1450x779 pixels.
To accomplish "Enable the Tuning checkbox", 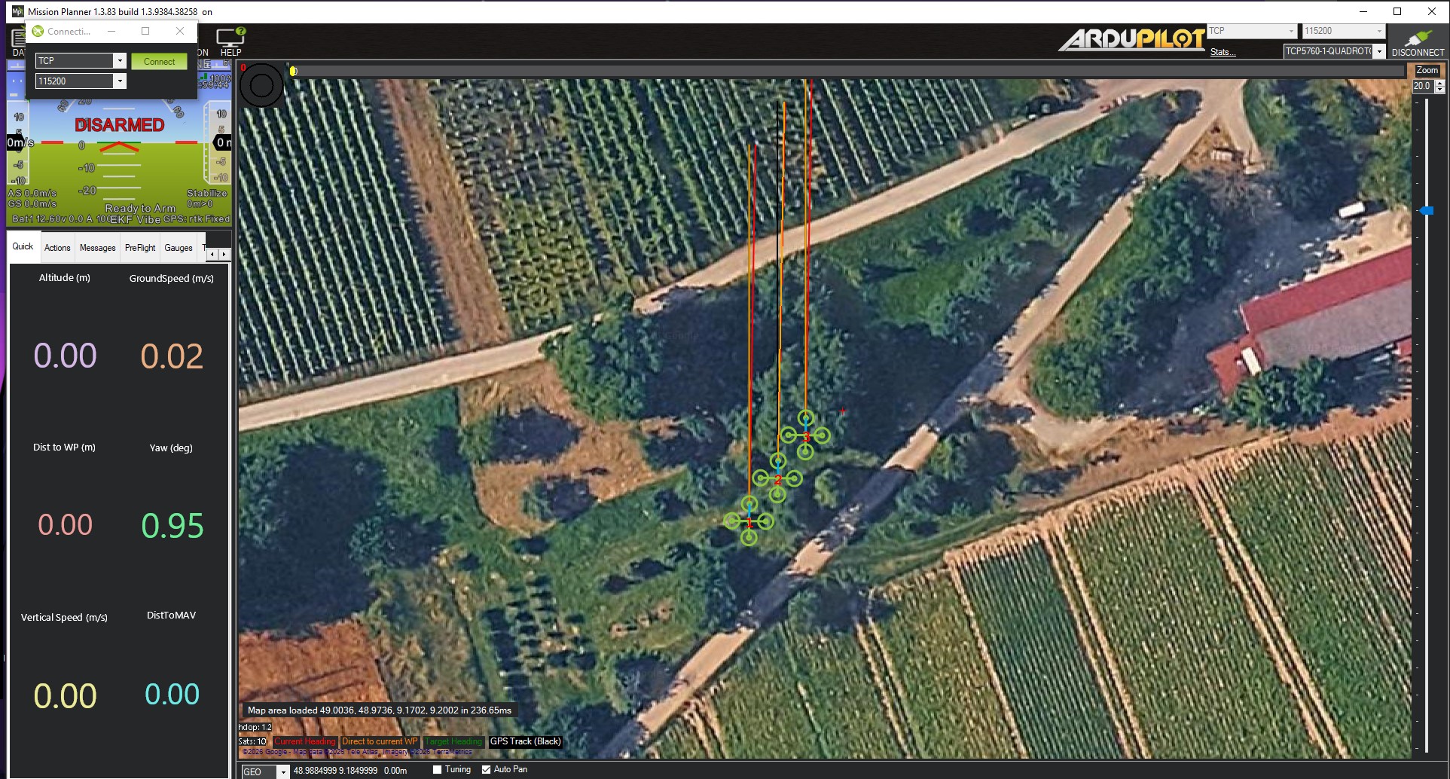I will 437,770.
